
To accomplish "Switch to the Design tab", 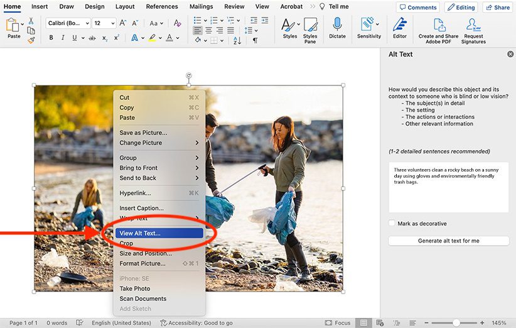I will (x=94, y=6).
